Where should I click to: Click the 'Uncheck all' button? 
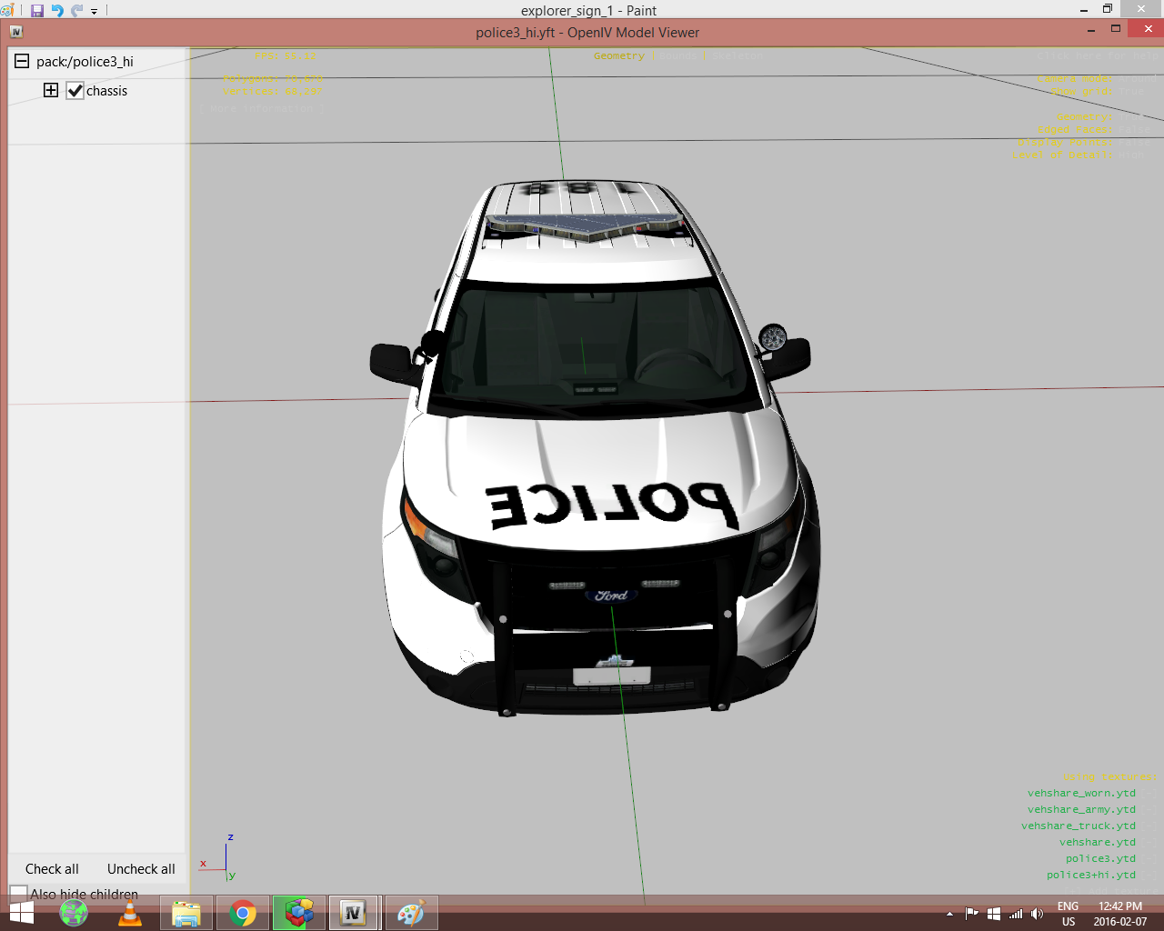point(141,869)
